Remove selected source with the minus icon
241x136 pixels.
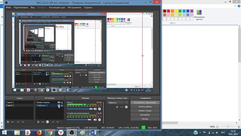tap(43, 122)
